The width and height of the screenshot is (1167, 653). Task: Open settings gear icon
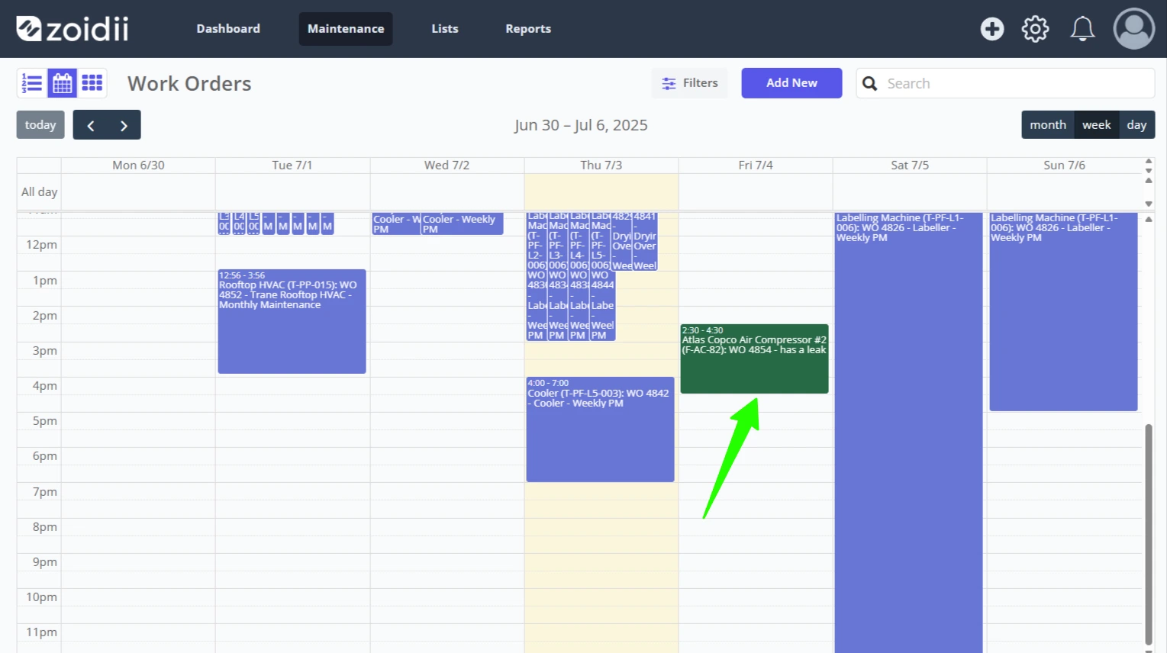(1036, 29)
